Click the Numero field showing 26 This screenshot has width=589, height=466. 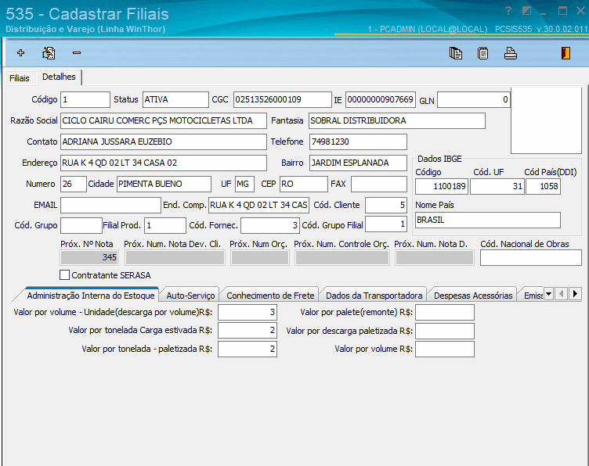click(74, 184)
